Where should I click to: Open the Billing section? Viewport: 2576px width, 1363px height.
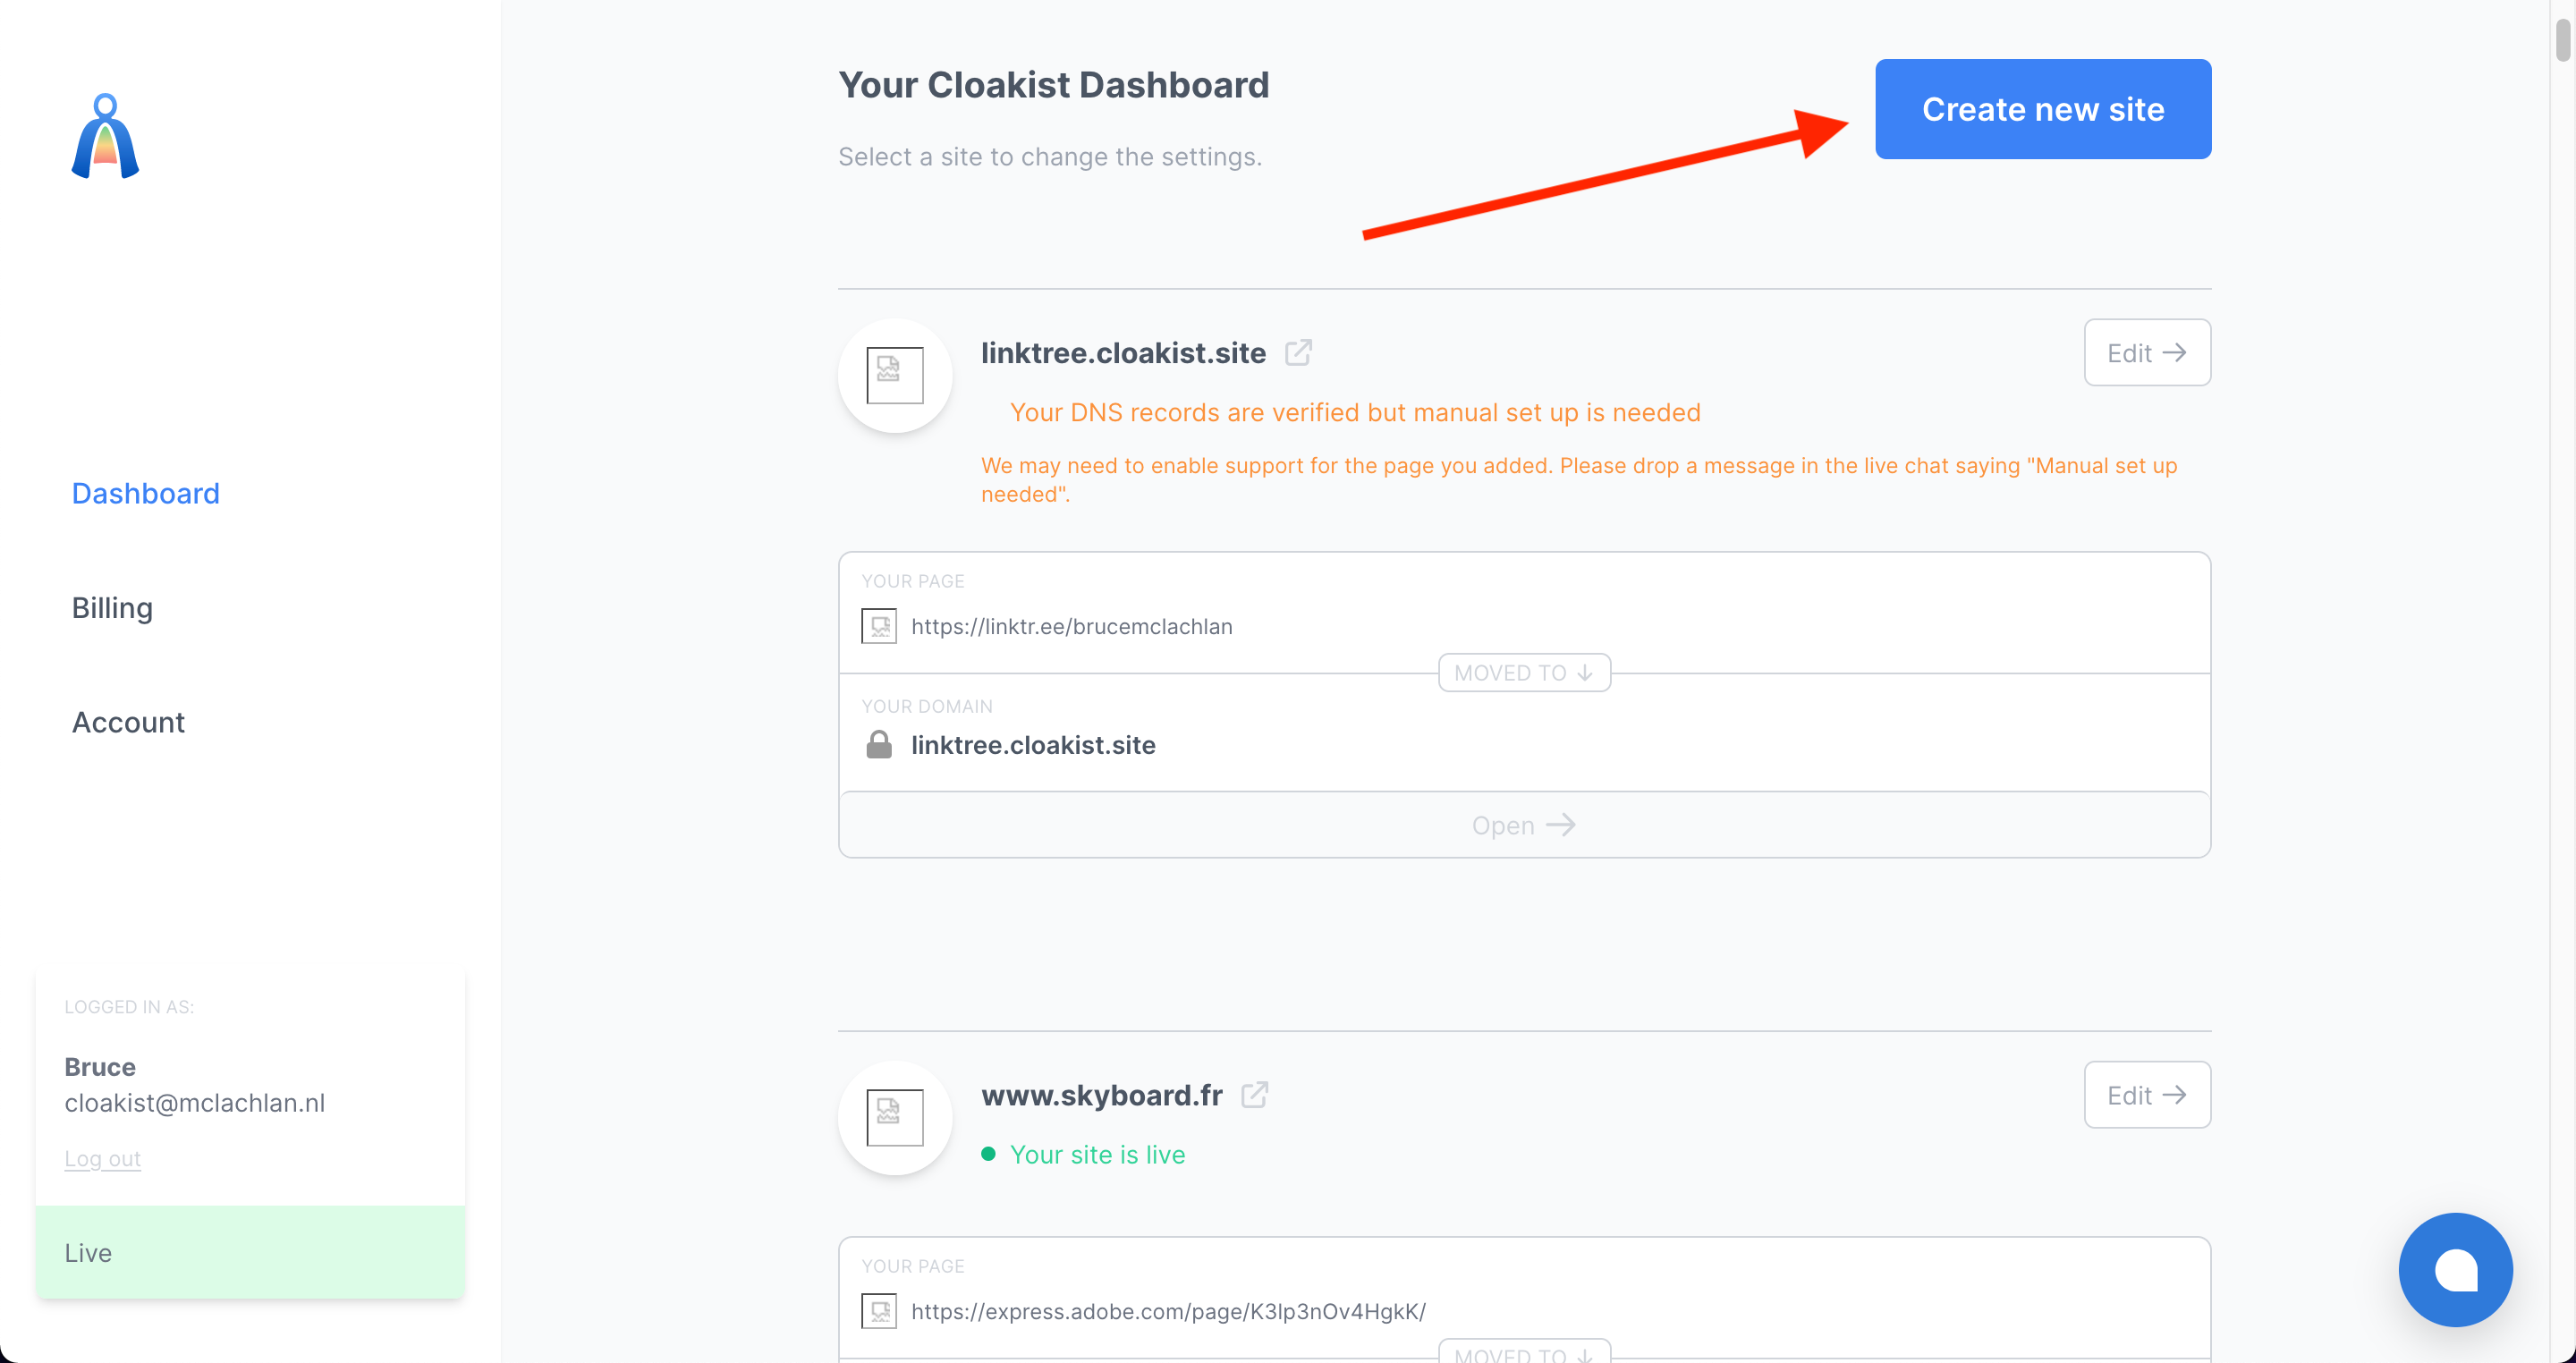112,608
